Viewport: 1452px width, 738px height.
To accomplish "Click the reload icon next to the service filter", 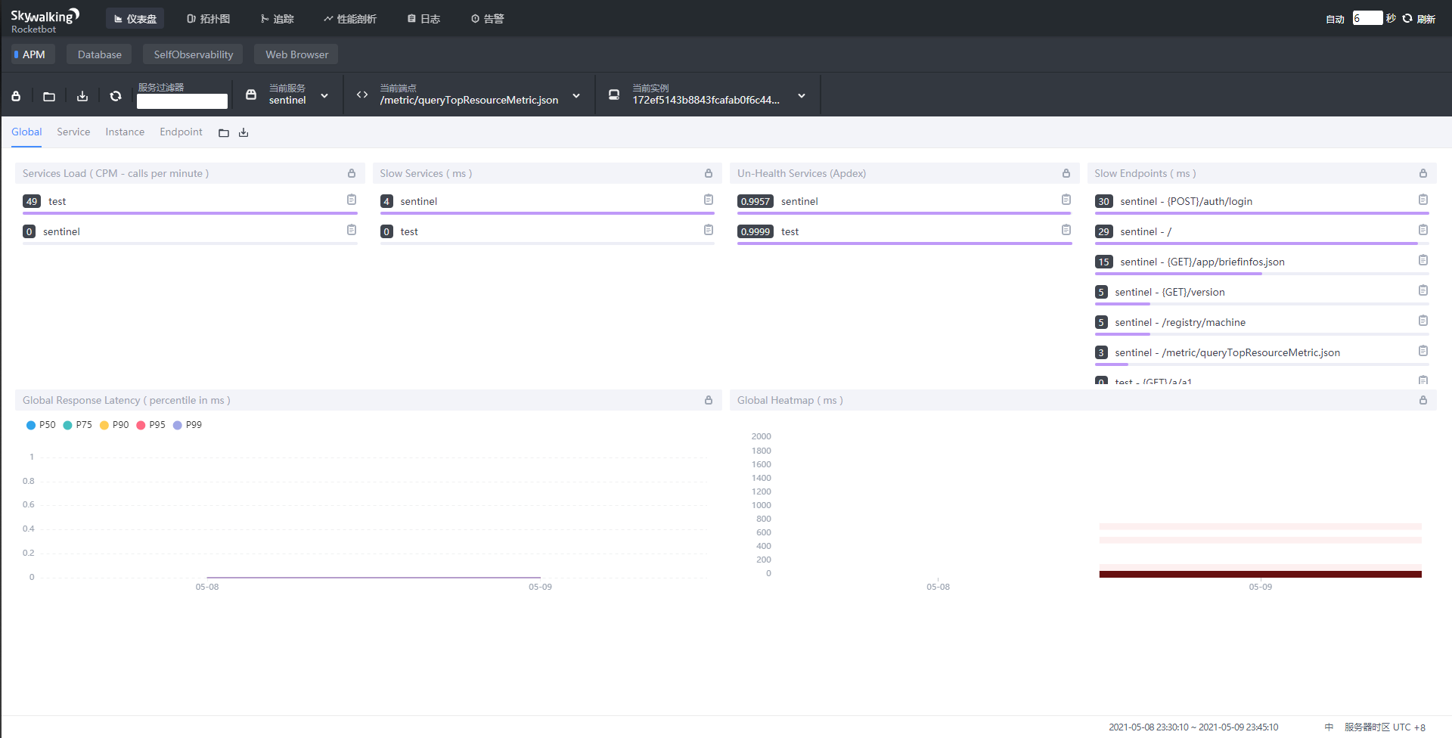I will (x=116, y=96).
